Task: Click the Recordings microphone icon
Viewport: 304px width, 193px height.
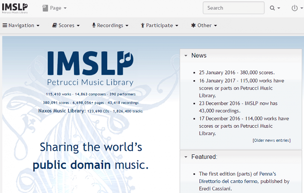Action: (x=94, y=25)
